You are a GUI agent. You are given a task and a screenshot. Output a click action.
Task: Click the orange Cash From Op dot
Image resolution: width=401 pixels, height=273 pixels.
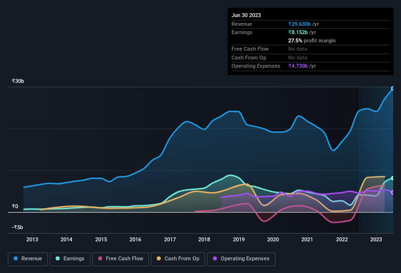159,259
